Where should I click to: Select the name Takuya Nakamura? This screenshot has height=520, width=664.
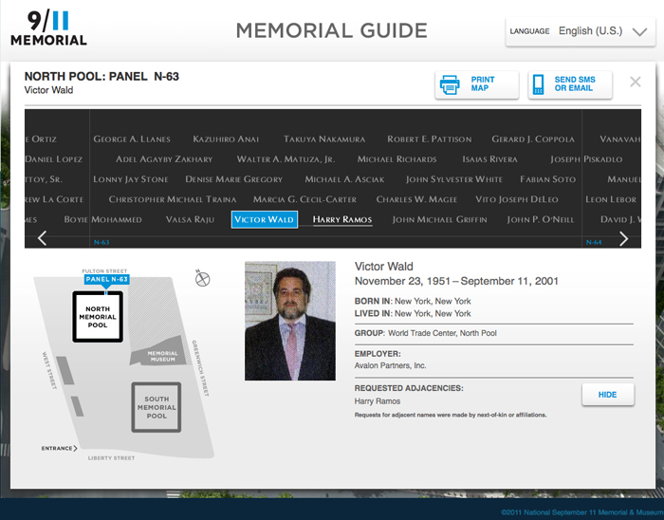pos(324,139)
